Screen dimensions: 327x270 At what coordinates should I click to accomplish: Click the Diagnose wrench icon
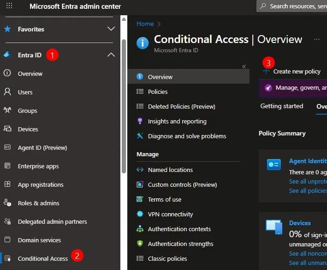pyautogui.click(x=140, y=135)
